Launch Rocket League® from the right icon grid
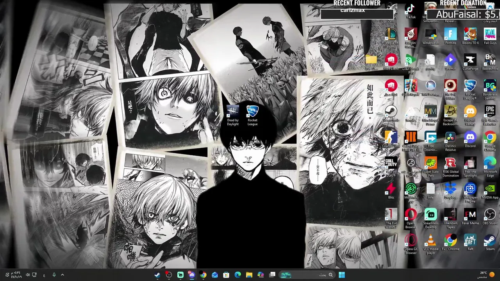This screenshot has height=281, width=500. click(x=470, y=90)
